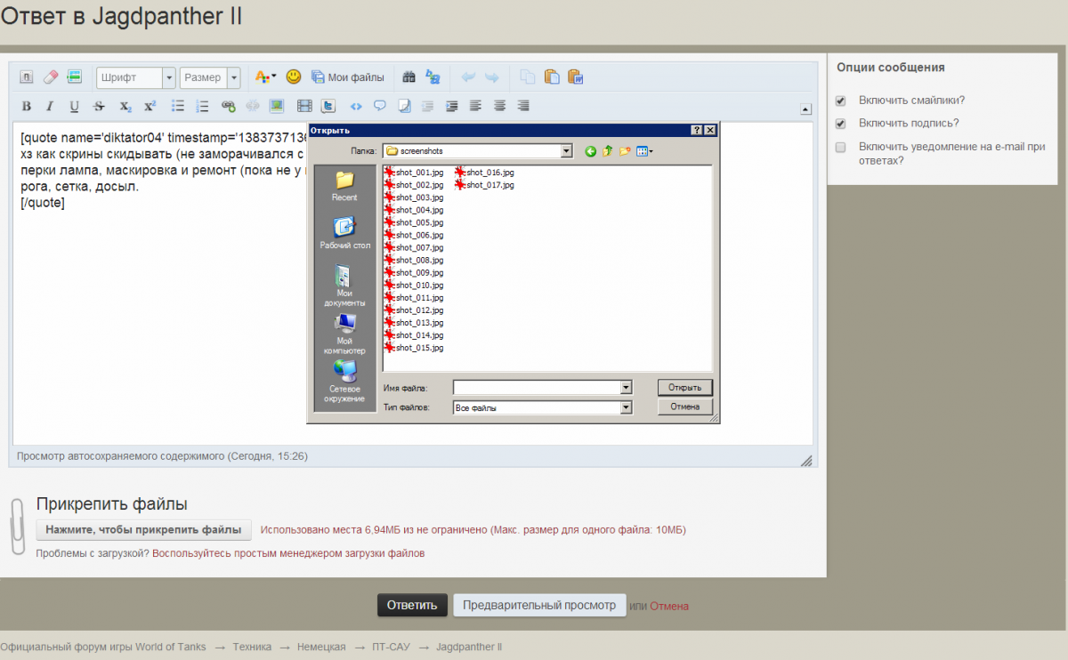Open Recent places in dialog sidebar
Viewport: 1068px width, 660px height.
[344, 186]
